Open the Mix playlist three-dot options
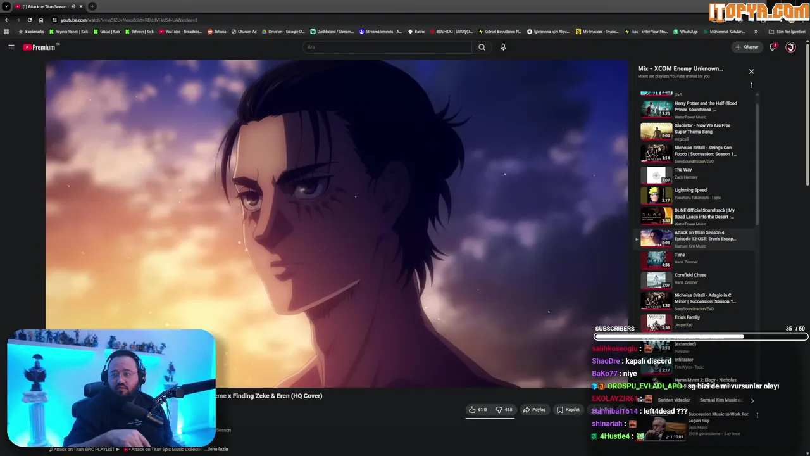 click(751, 85)
